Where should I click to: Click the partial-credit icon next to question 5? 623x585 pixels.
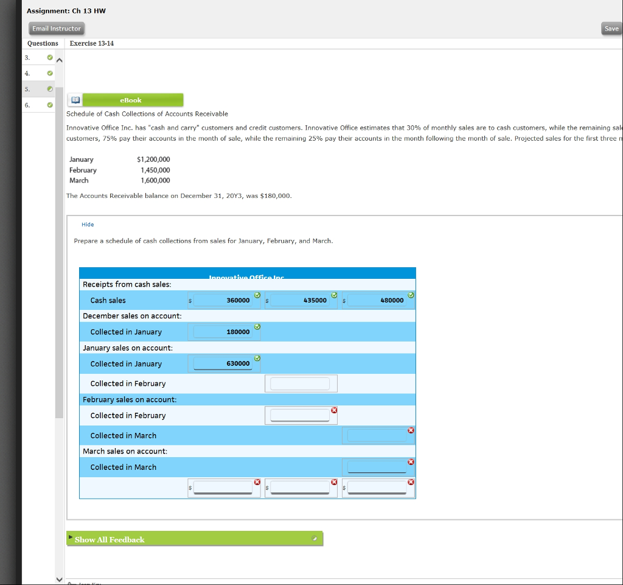[49, 88]
